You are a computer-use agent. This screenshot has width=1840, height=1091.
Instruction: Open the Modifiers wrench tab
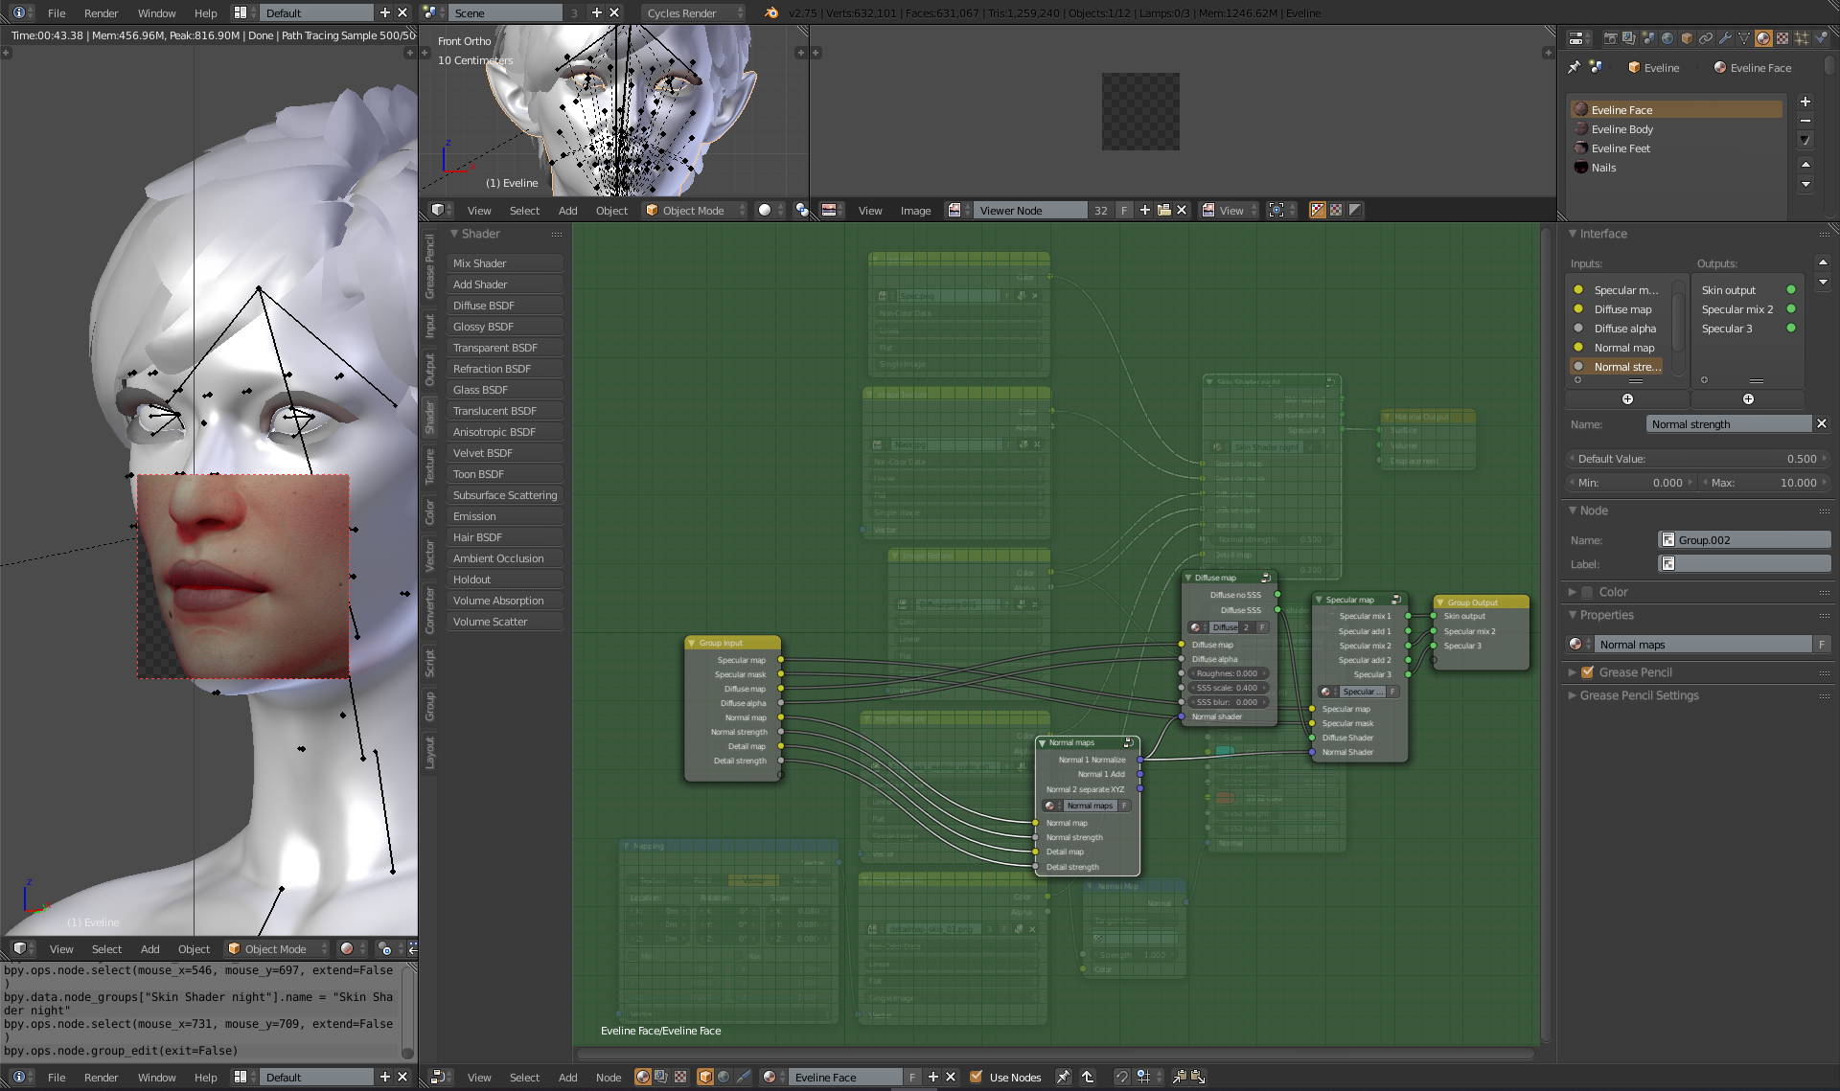click(1725, 38)
